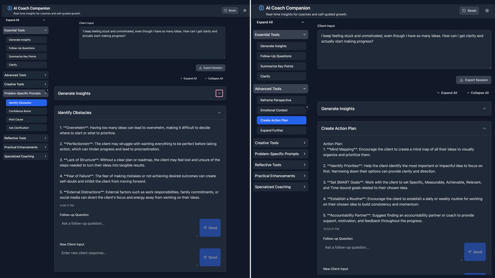This screenshot has width=495, height=278.
Task: Click the sun theme icon in the left window
Action: pos(245,10)
